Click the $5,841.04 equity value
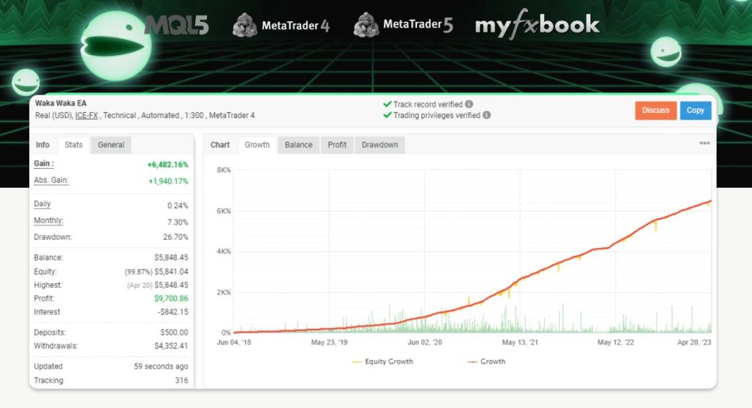This screenshot has height=408, width=752. click(x=171, y=272)
